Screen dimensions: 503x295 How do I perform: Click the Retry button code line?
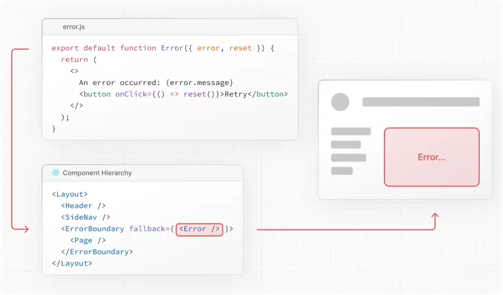[x=184, y=94]
